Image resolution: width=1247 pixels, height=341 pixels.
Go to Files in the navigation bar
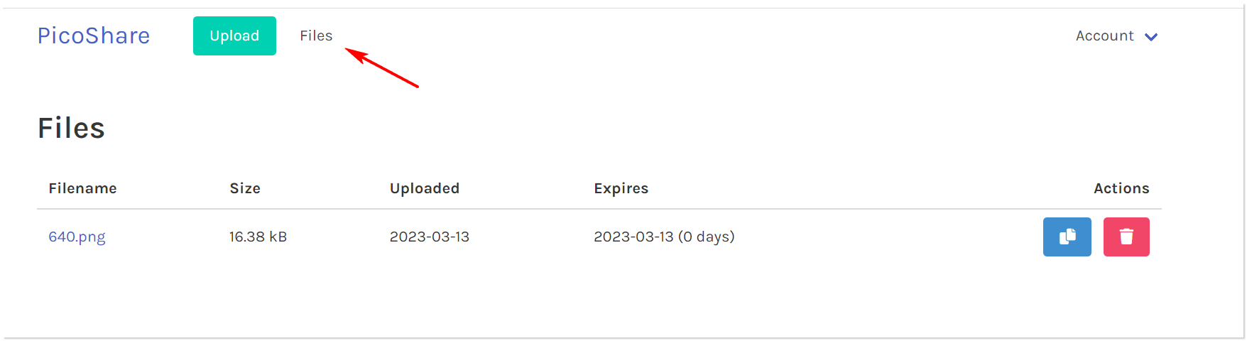pyautogui.click(x=316, y=36)
